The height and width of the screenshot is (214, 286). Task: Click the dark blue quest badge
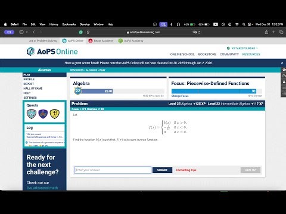coord(43,114)
